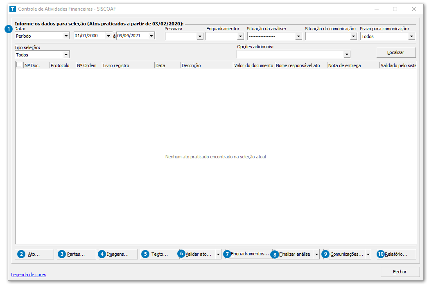429x286 pixels.
Task: Open the Prazo para comunicação dropdown
Action: click(411, 36)
